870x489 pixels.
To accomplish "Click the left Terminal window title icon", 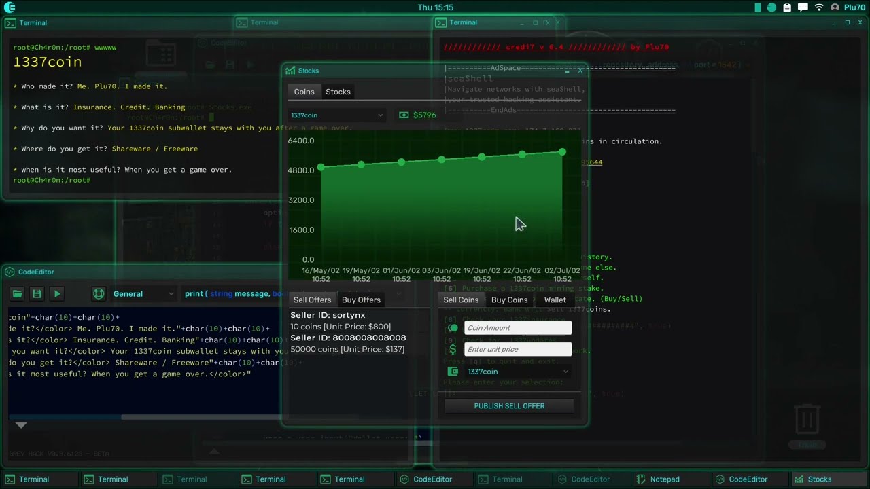I will (x=10, y=22).
